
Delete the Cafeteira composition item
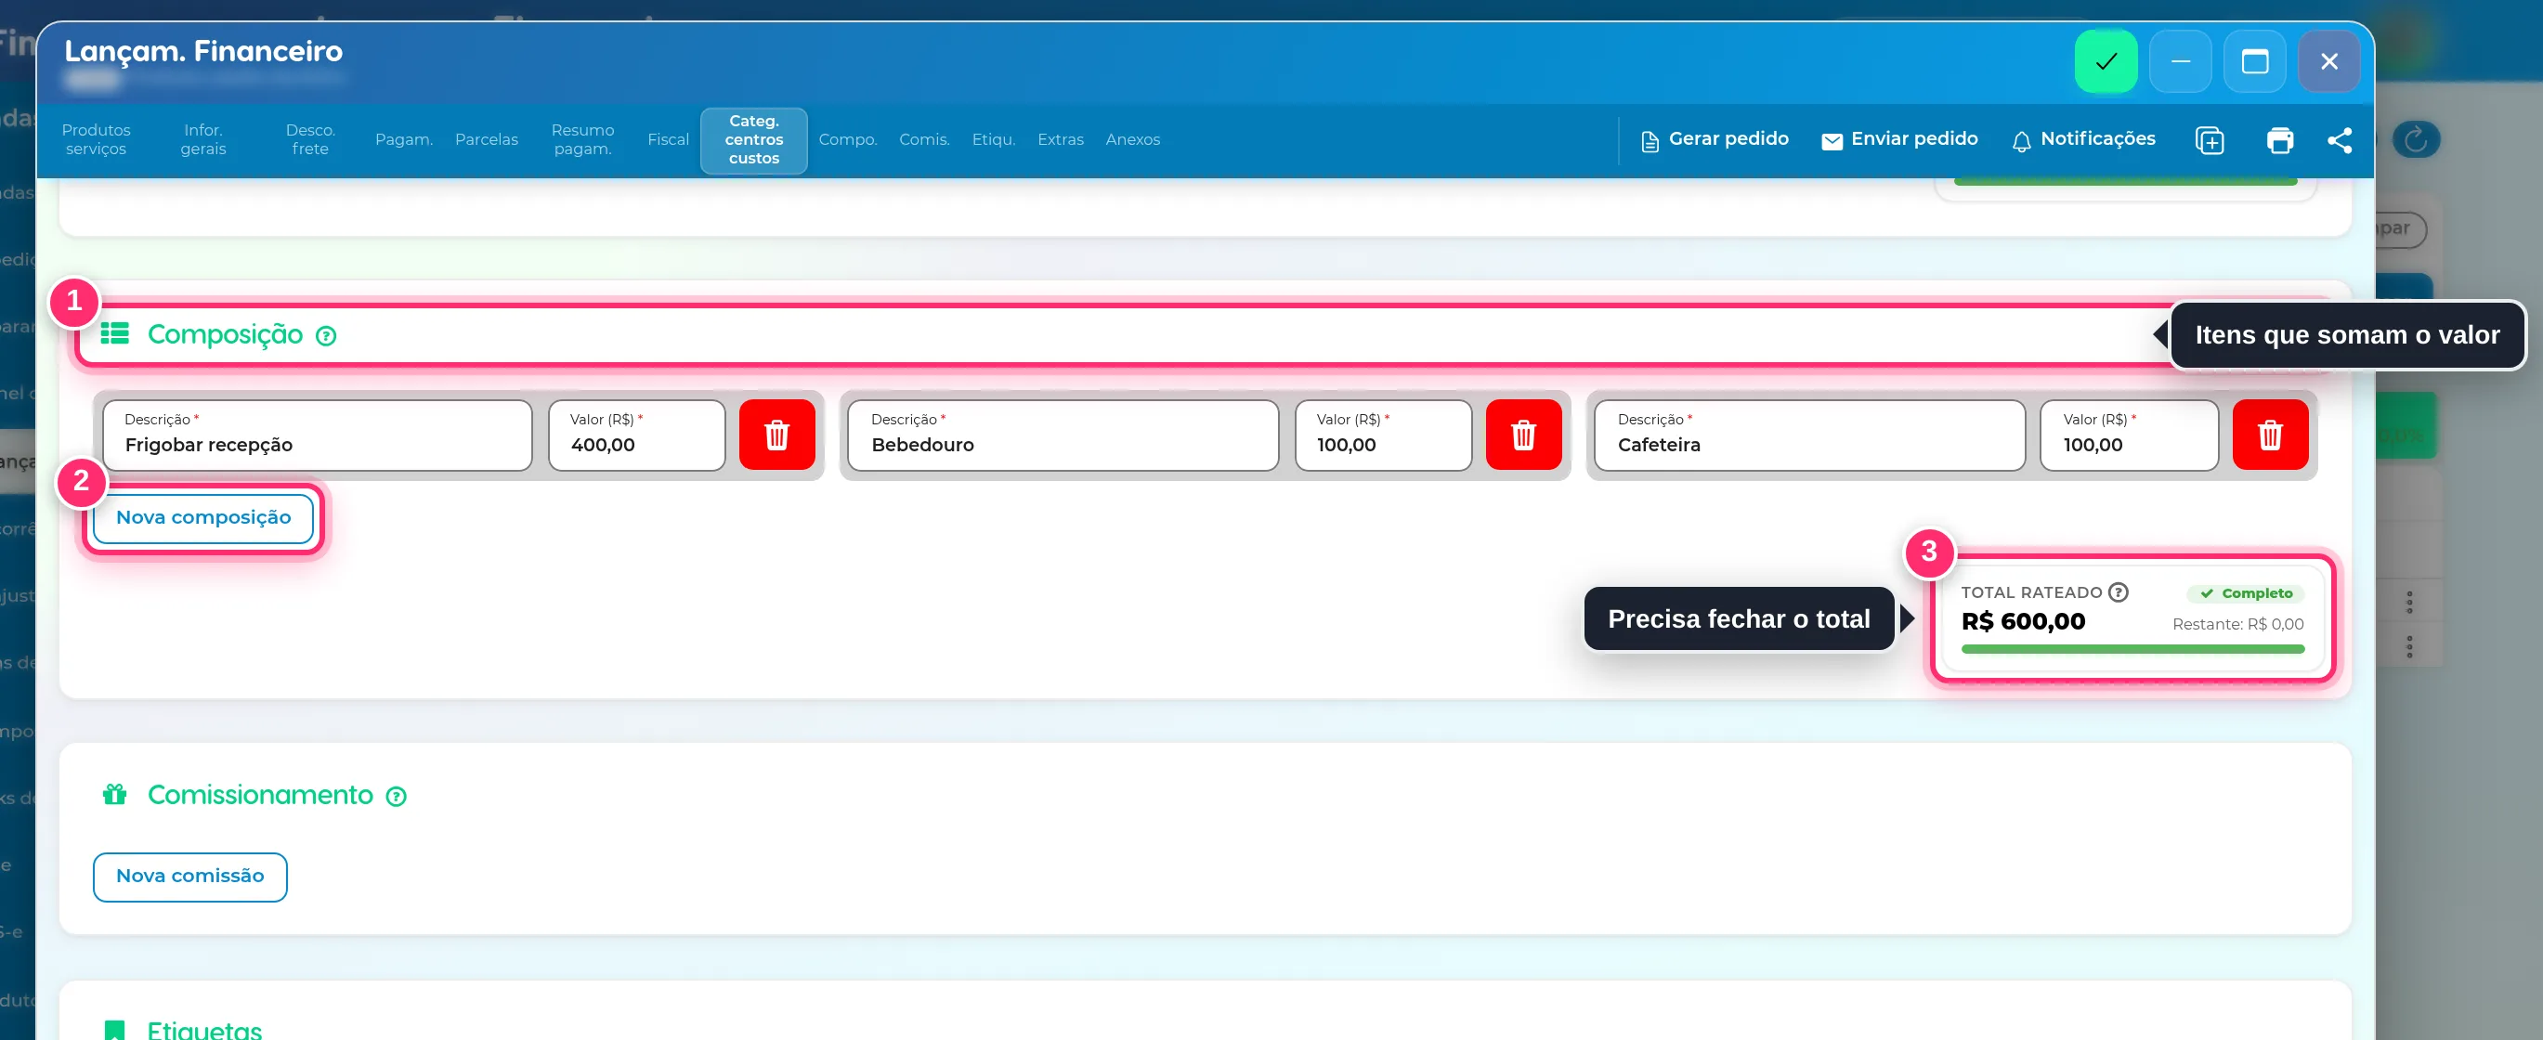2270,435
